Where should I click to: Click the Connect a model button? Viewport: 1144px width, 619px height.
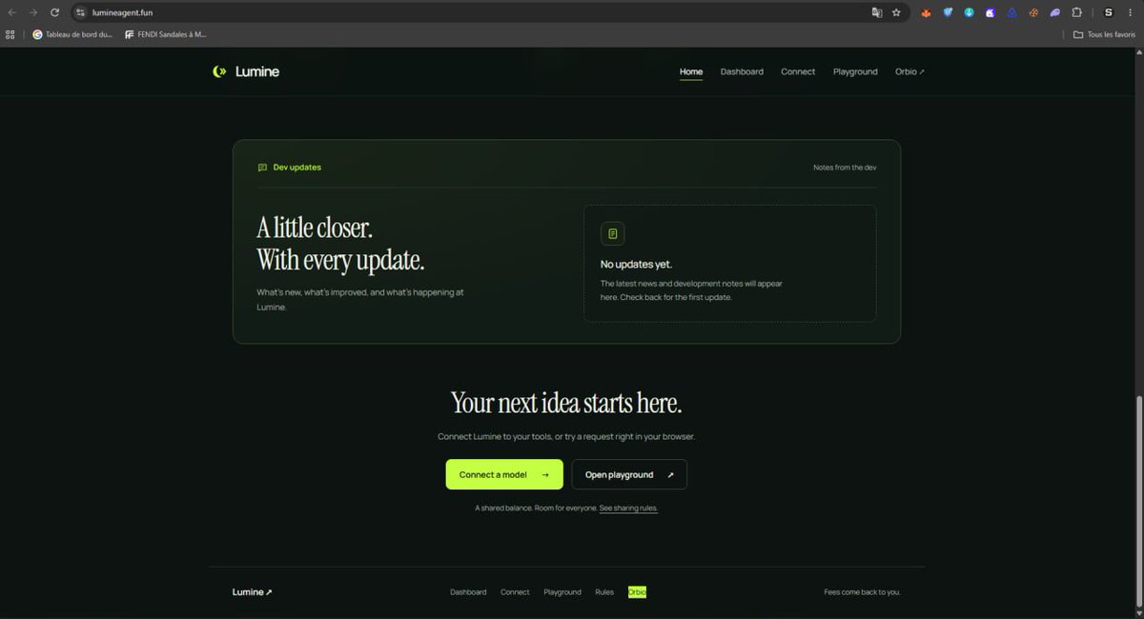pyautogui.click(x=504, y=474)
